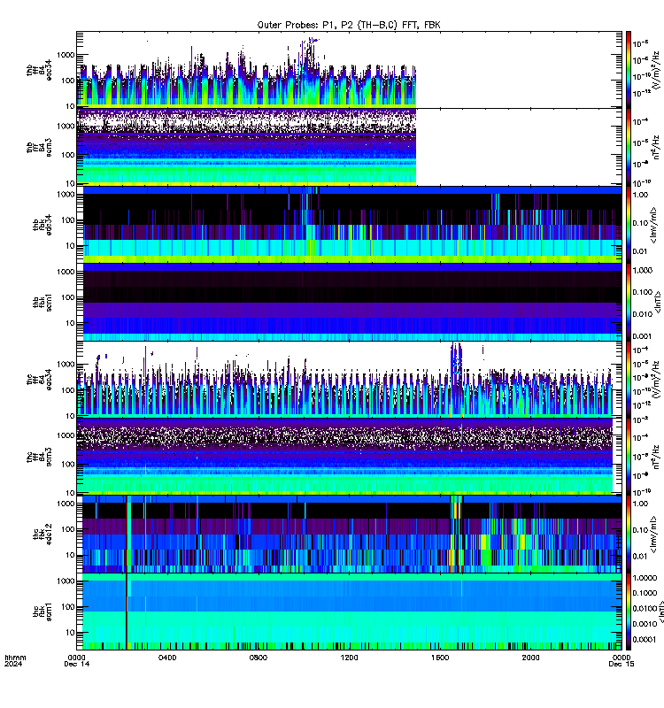Click the '10' y-axis tick of thb fbk scm1
The image size is (664, 708).
[71, 323]
